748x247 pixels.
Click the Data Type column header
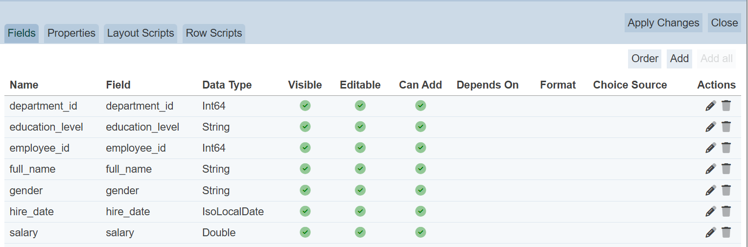point(227,85)
